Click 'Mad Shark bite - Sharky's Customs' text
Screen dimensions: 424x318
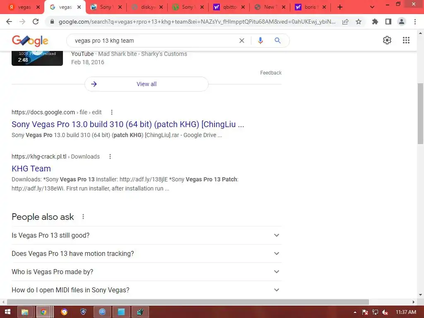coord(142,54)
